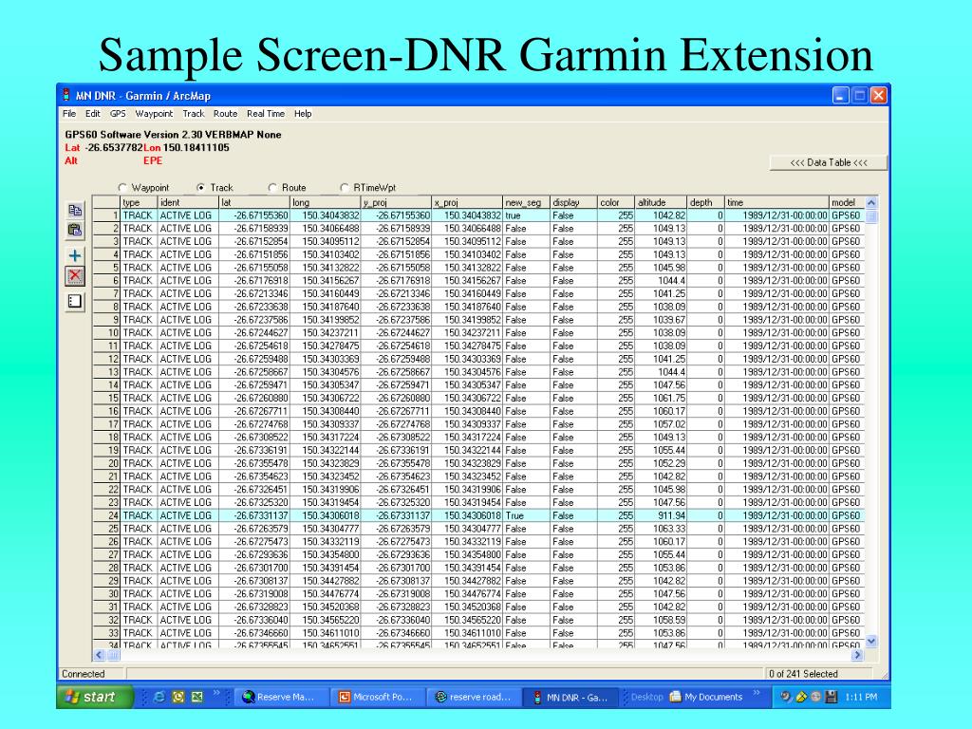The width and height of the screenshot is (972, 729).
Task: Click the paste records clipboard icon
Action: coord(75,231)
